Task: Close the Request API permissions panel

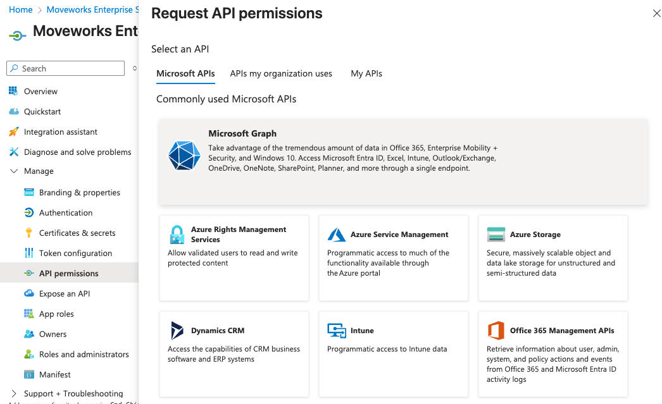Action: (x=656, y=13)
